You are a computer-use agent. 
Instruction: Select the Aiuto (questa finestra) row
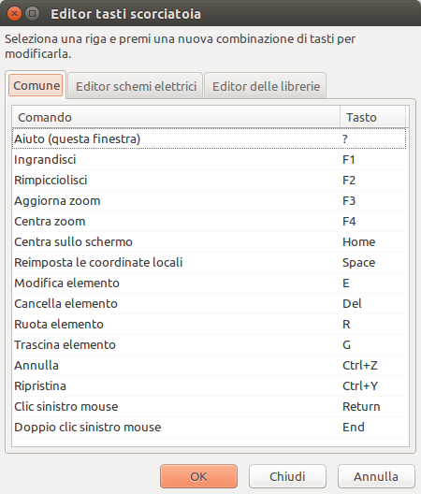pyautogui.click(x=210, y=138)
